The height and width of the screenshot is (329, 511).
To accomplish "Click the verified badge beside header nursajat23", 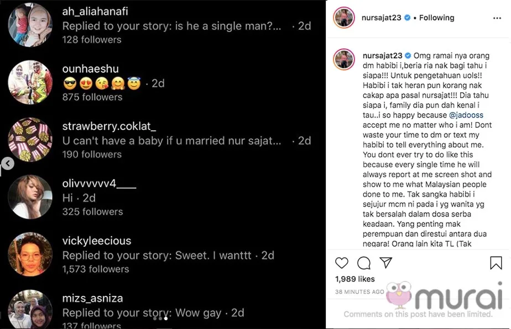I will pyautogui.click(x=408, y=18).
